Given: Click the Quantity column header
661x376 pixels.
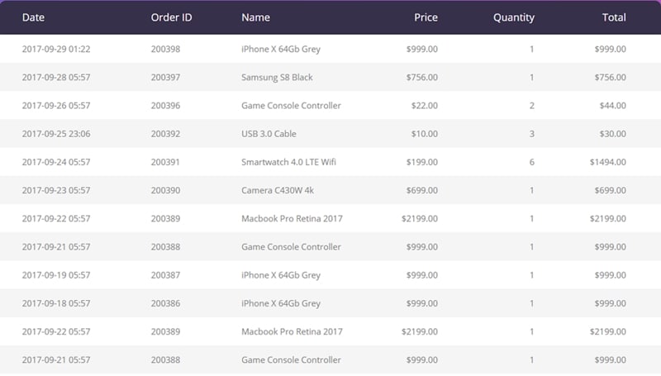Looking at the screenshot, I should (x=513, y=17).
